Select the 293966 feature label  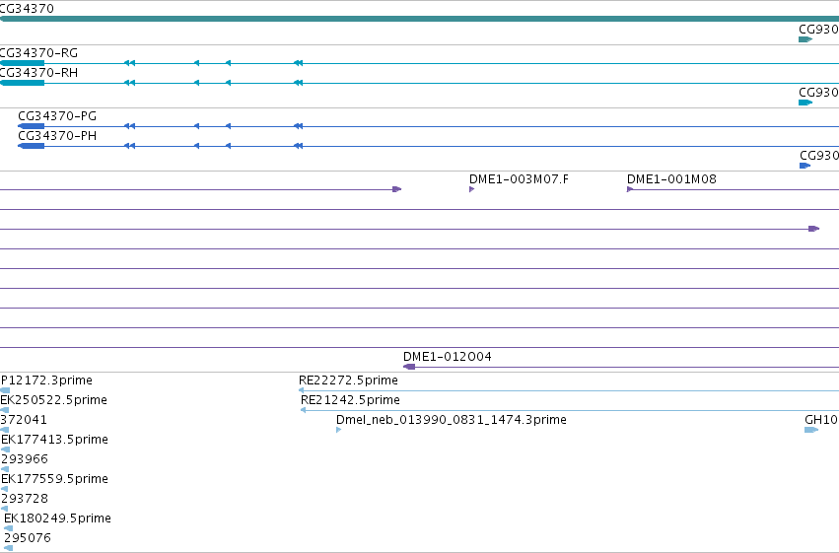(25, 459)
